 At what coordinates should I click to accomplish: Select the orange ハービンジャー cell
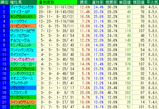click(23, 26)
